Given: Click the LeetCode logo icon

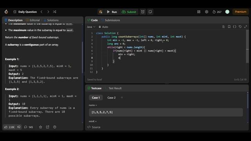Looking at the screenshot, I should (6, 12).
